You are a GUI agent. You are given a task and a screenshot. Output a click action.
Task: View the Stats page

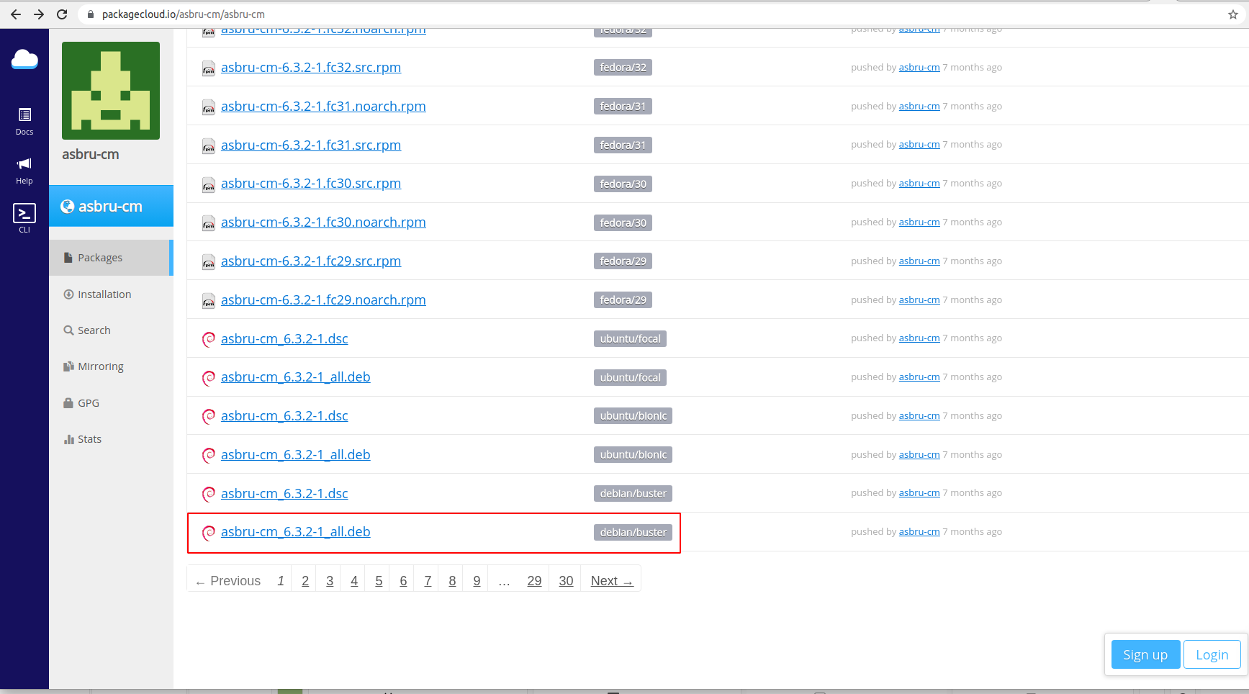point(89,438)
